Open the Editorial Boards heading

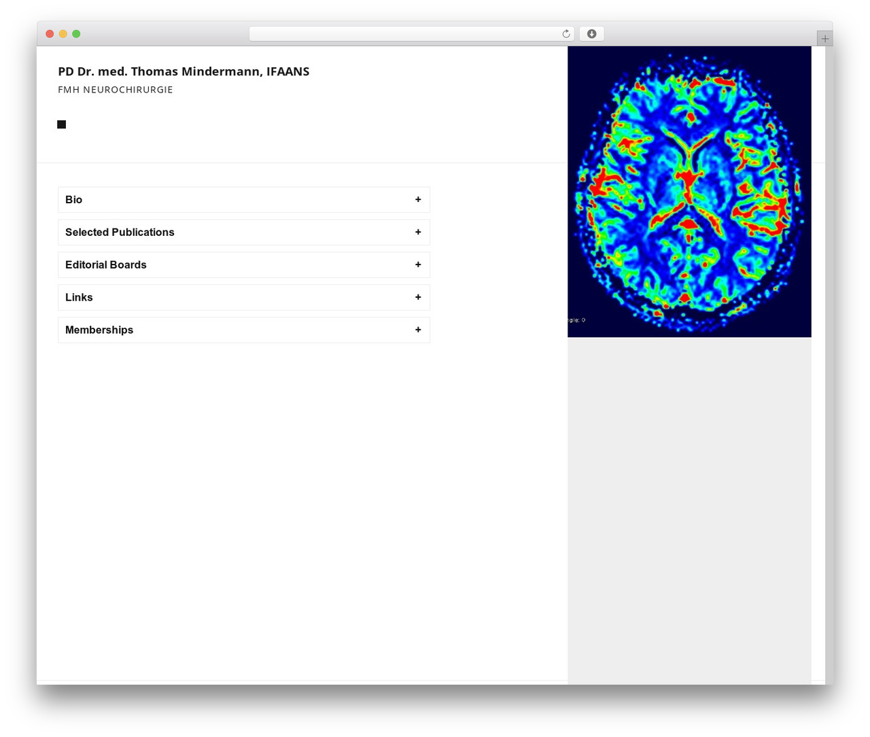(244, 265)
